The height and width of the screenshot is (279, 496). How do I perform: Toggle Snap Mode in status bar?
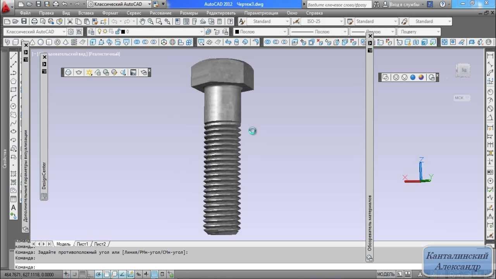point(74,274)
